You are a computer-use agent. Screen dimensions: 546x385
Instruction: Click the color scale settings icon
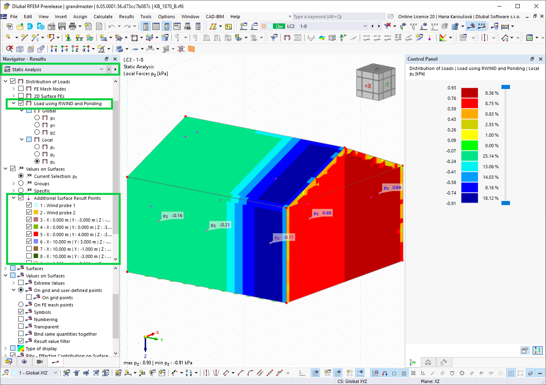pos(443,38)
